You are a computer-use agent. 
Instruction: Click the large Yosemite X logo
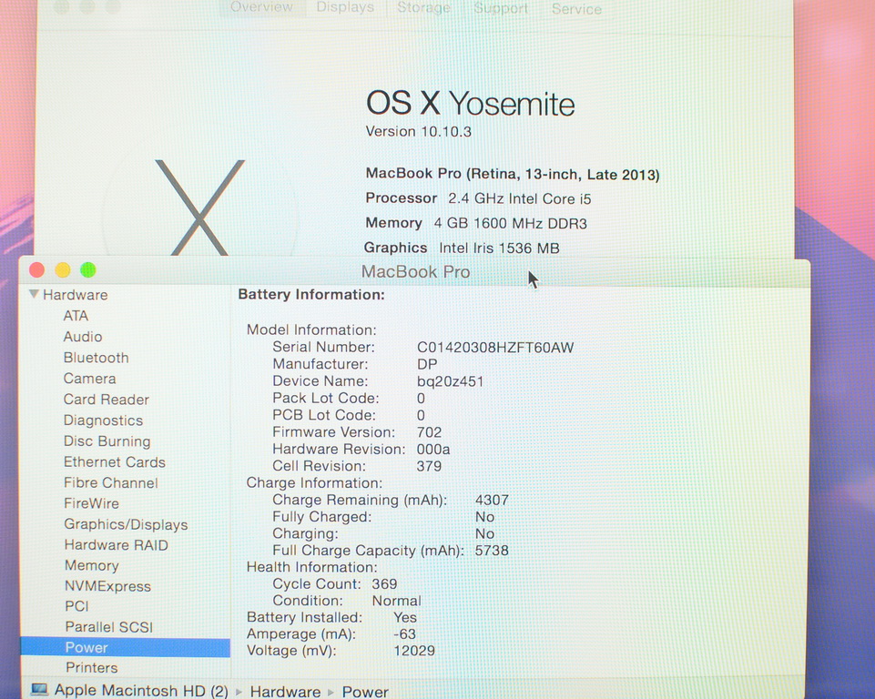click(199, 208)
